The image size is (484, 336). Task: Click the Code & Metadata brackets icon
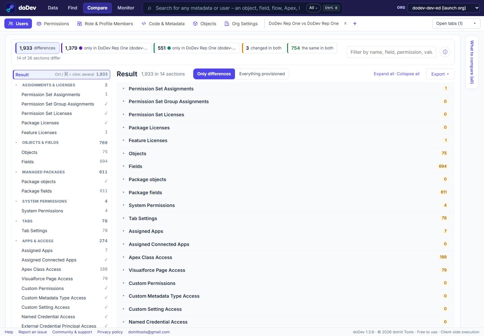(144, 24)
